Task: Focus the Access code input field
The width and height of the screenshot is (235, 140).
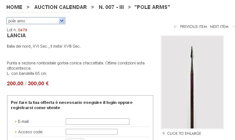Action: coord(91,132)
